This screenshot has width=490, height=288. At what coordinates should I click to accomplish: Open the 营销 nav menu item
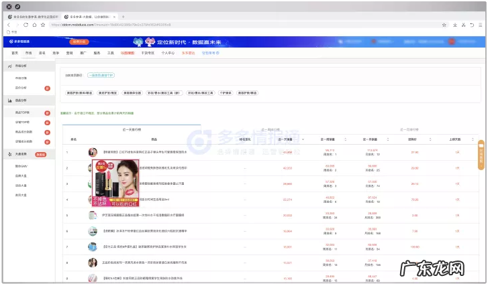pos(70,54)
